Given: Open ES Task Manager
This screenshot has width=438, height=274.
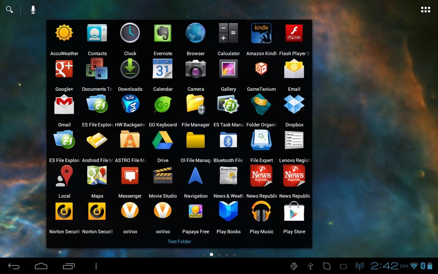Looking at the screenshot, I should pos(228,104).
